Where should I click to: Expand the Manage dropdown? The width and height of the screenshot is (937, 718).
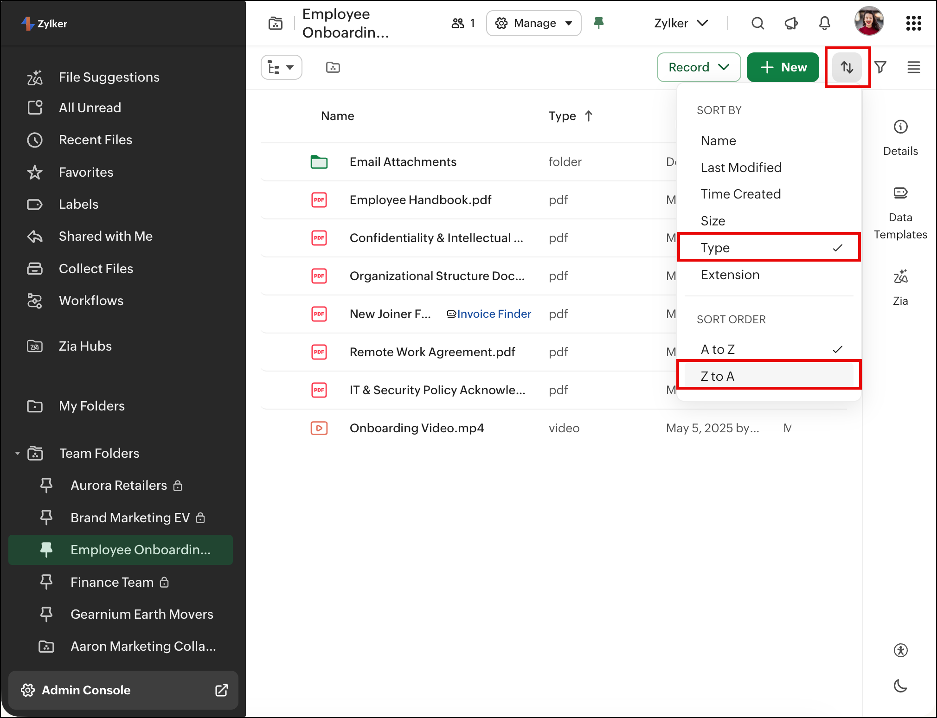click(533, 23)
